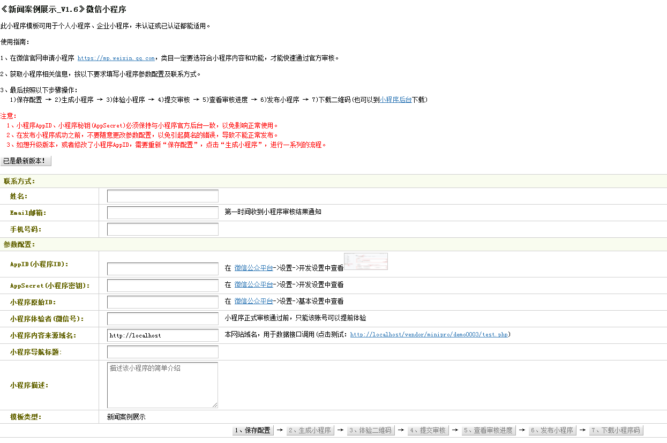
Task: Click inside the 小程序描述 textarea
Action: 162,385
